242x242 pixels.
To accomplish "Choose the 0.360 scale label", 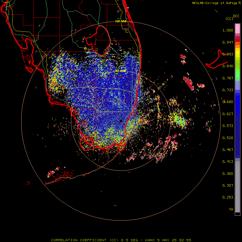I will pos(228,173).
